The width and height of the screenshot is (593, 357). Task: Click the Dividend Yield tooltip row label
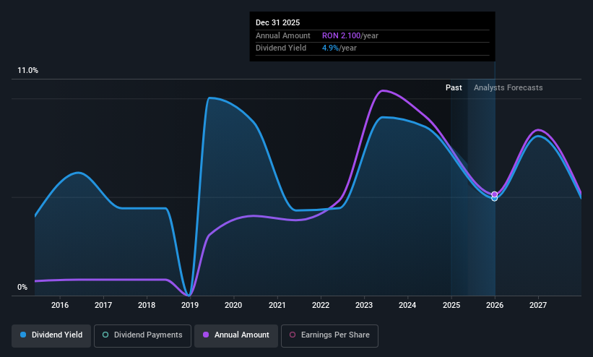point(281,48)
